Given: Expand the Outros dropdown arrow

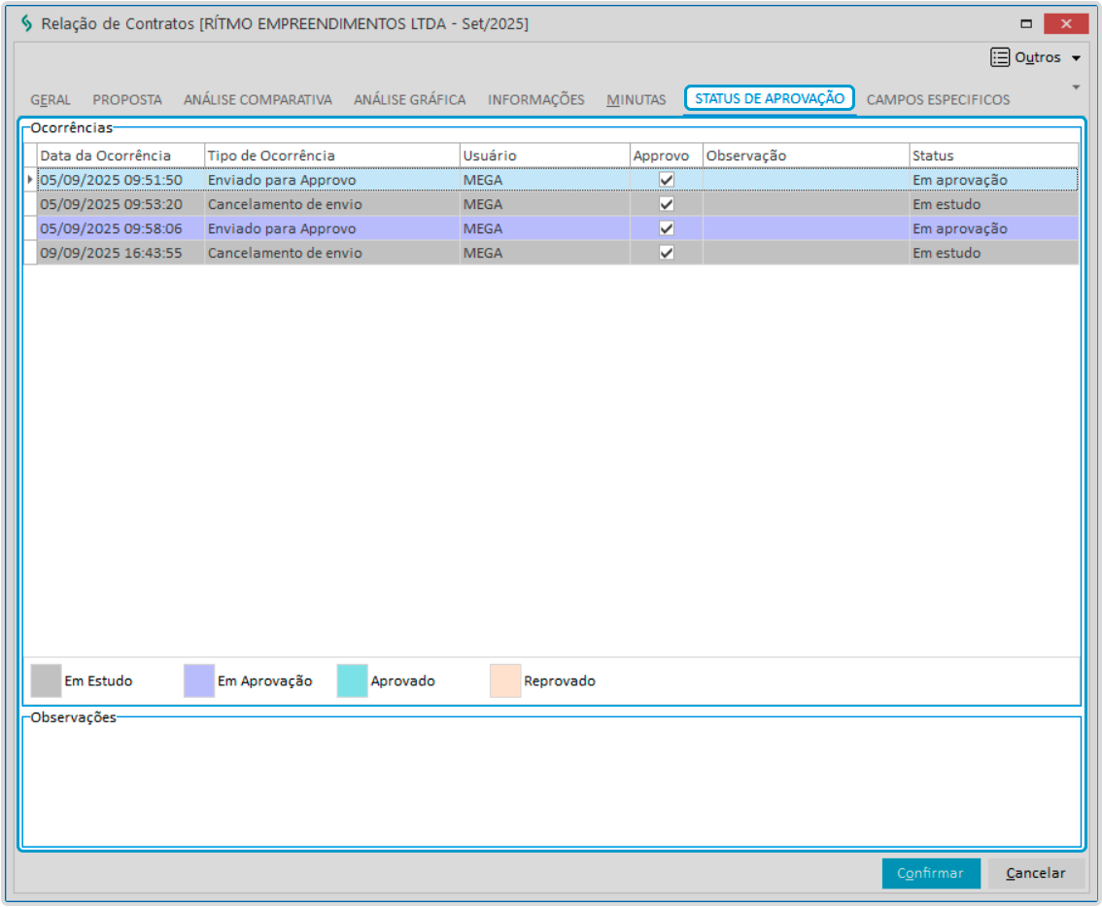Looking at the screenshot, I should pyautogui.click(x=1076, y=58).
